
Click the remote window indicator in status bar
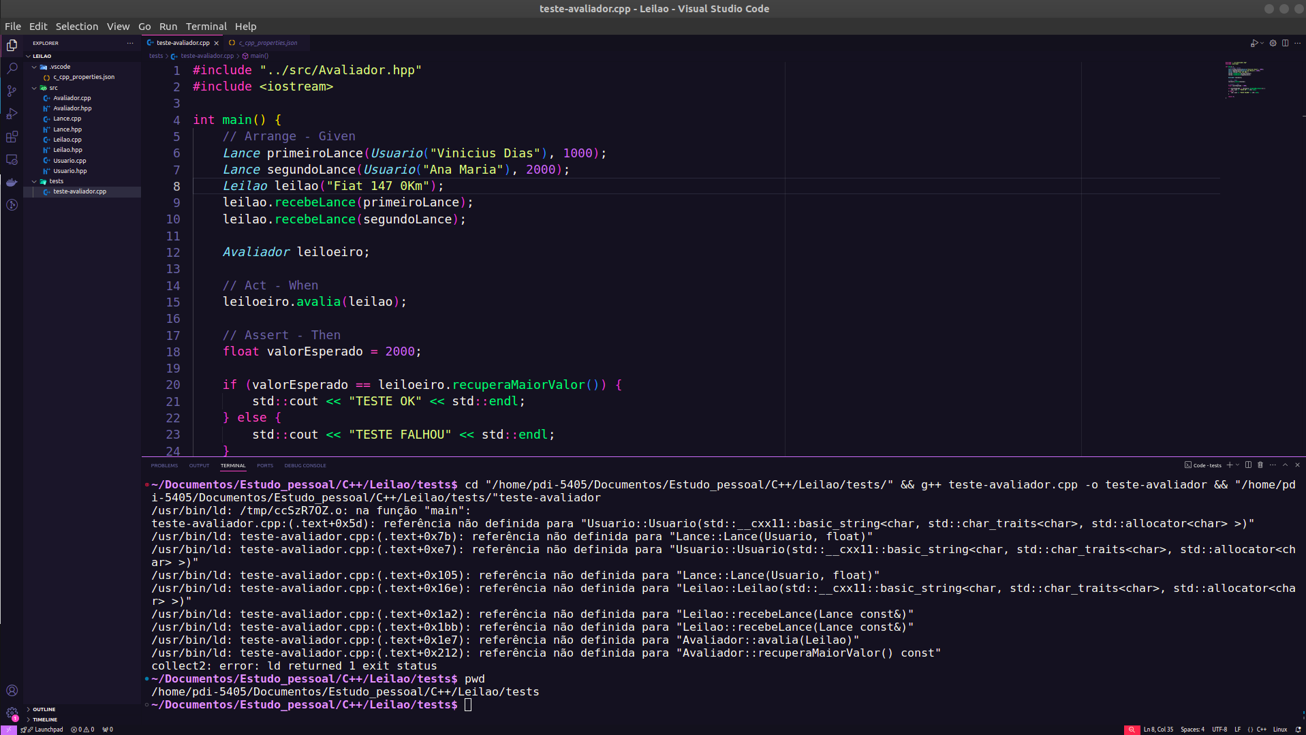click(x=8, y=730)
